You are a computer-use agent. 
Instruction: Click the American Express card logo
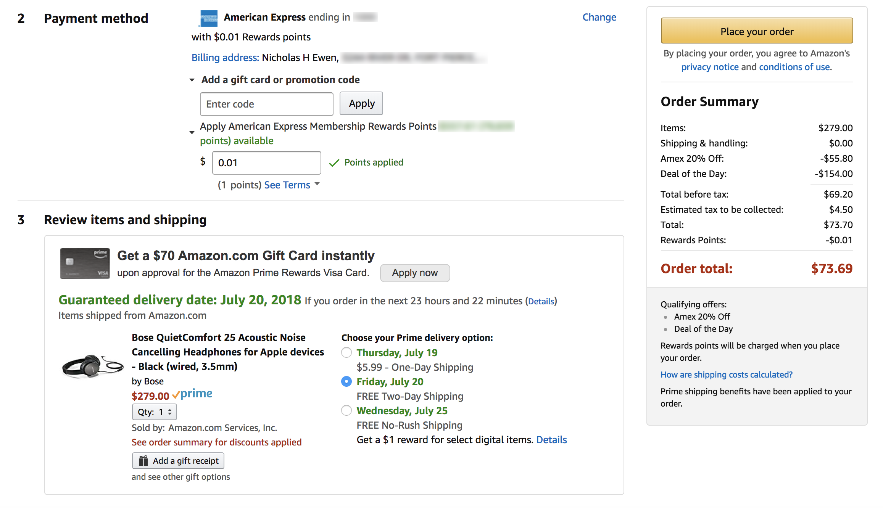tap(209, 18)
